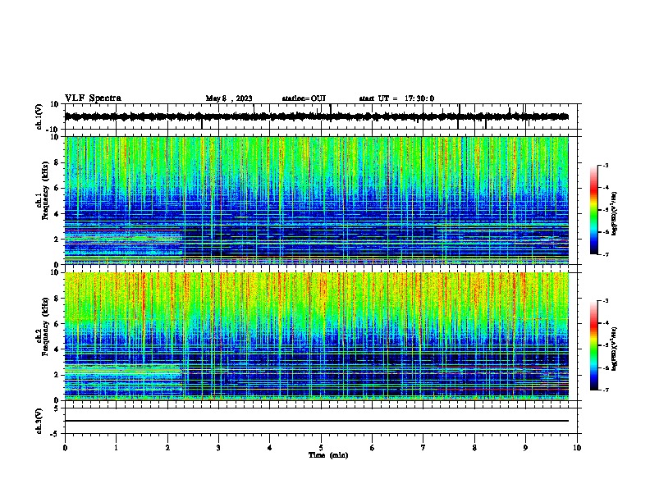The width and height of the screenshot is (650, 502).
Task: Click time axis tick label 1
Action: [x=116, y=448]
